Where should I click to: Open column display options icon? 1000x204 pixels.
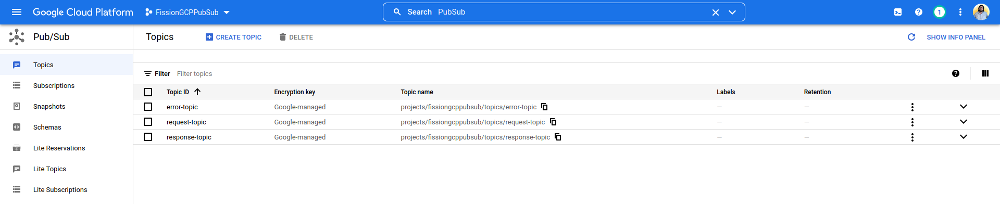pyautogui.click(x=985, y=73)
